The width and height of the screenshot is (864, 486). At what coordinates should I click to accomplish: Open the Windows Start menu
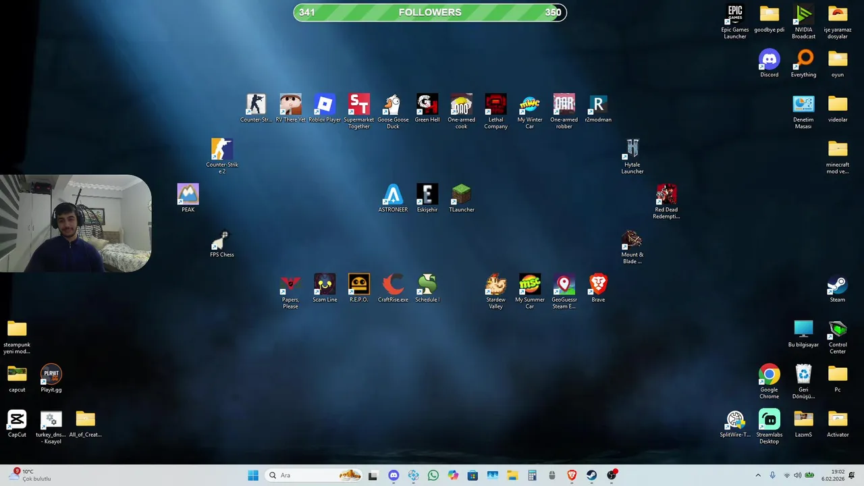tap(253, 475)
